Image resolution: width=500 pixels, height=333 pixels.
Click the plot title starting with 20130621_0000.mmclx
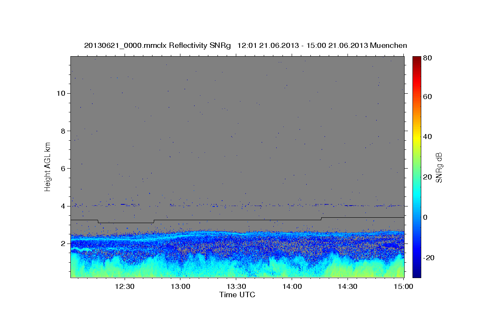(x=245, y=46)
